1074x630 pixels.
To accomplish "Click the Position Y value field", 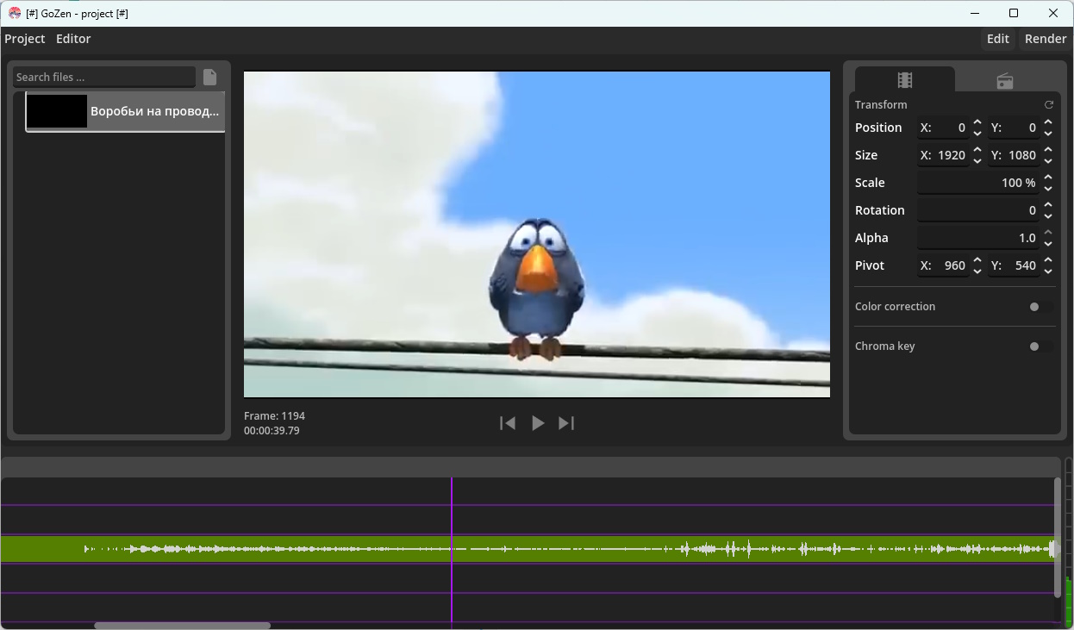I will [1015, 128].
